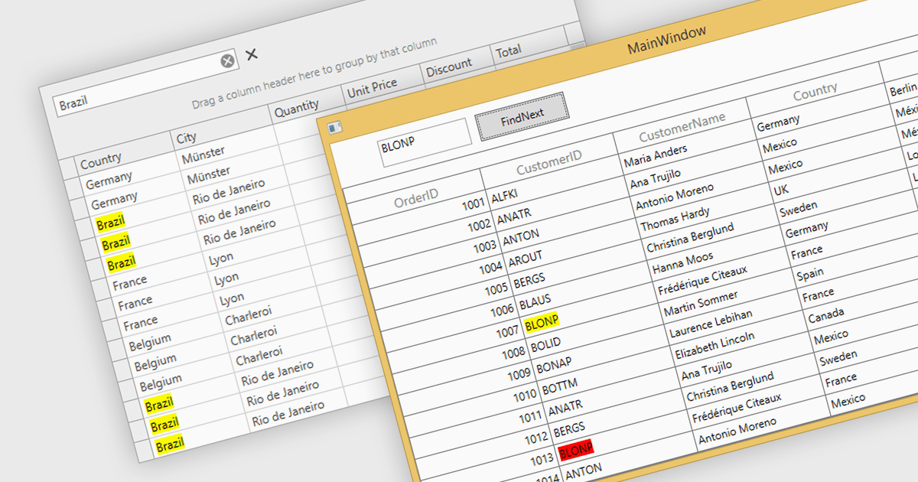Select the Quantity column header
Screen dimensions: 918x482
[x=297, y=110]
